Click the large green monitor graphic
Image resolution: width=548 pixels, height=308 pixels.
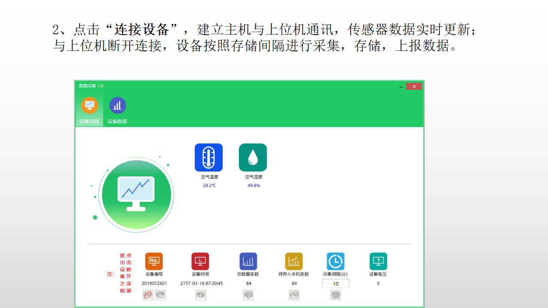pos(137,195)
